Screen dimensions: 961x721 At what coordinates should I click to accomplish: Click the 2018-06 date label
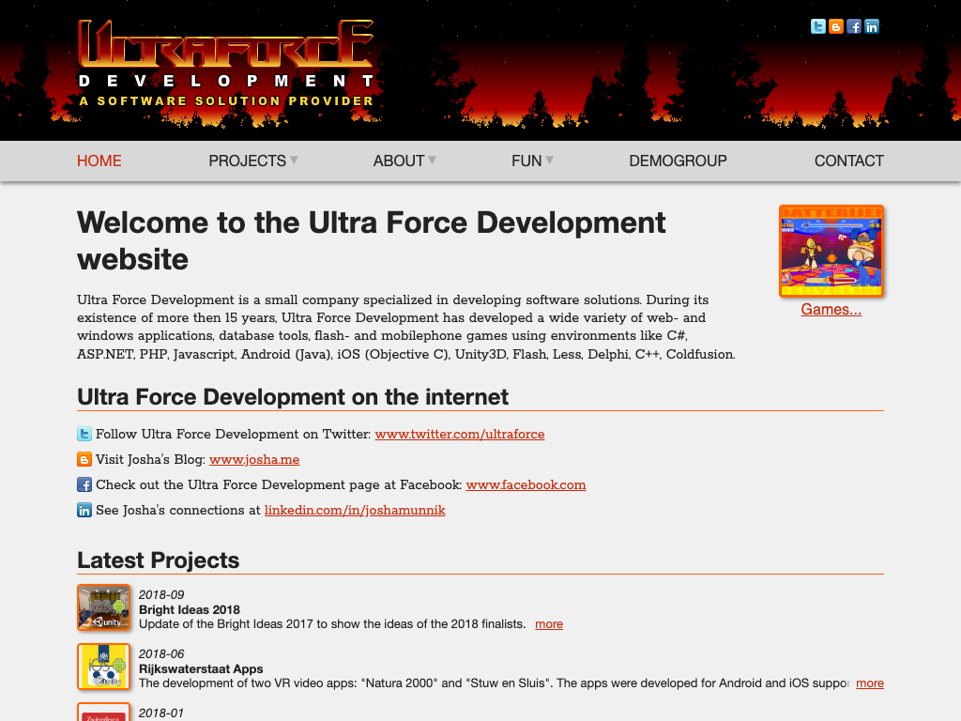click(161, 654)
